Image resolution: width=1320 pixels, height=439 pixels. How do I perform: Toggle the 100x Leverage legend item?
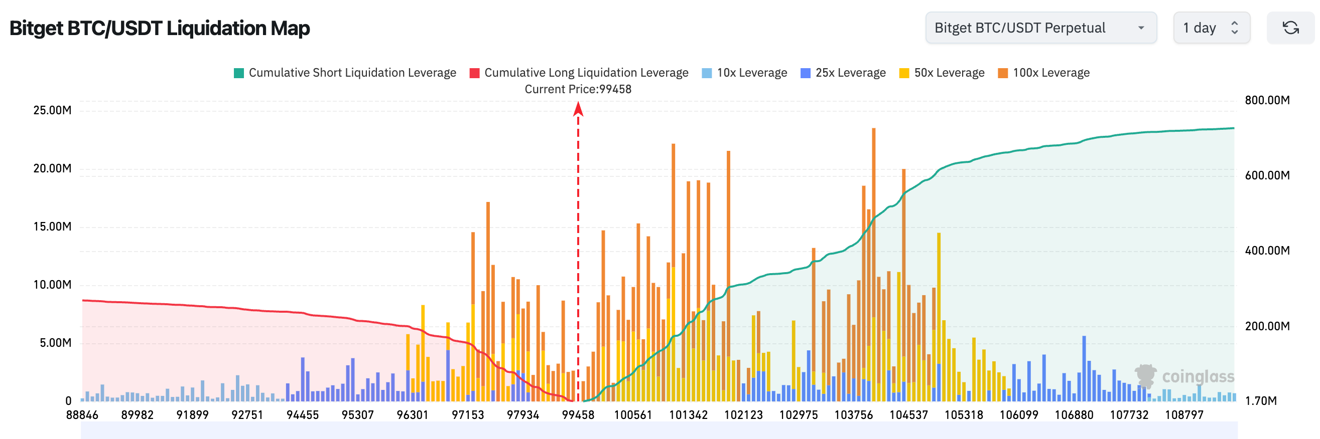[1044, 73]
